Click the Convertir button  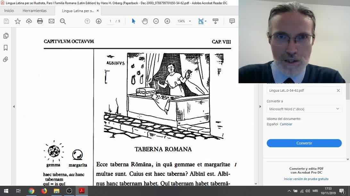coord(304,143)
